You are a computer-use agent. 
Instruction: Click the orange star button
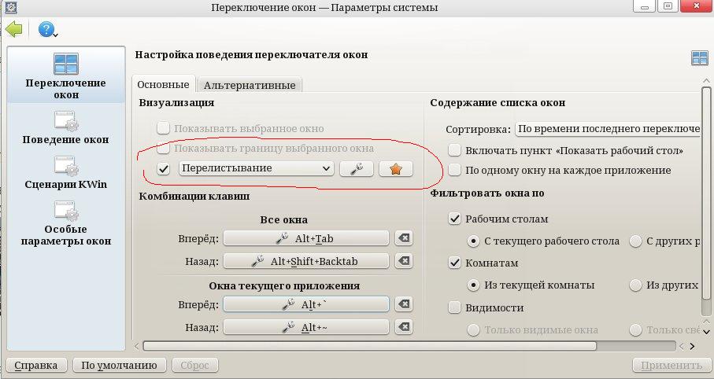click(396, 169)
